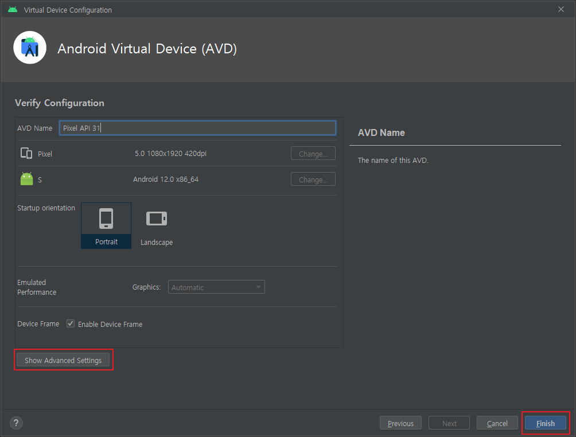Open help with the question mark icon
Viewport: 576px width, 437px height.
click(16, 423)
